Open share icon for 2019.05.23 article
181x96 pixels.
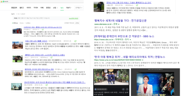point(76,69)
